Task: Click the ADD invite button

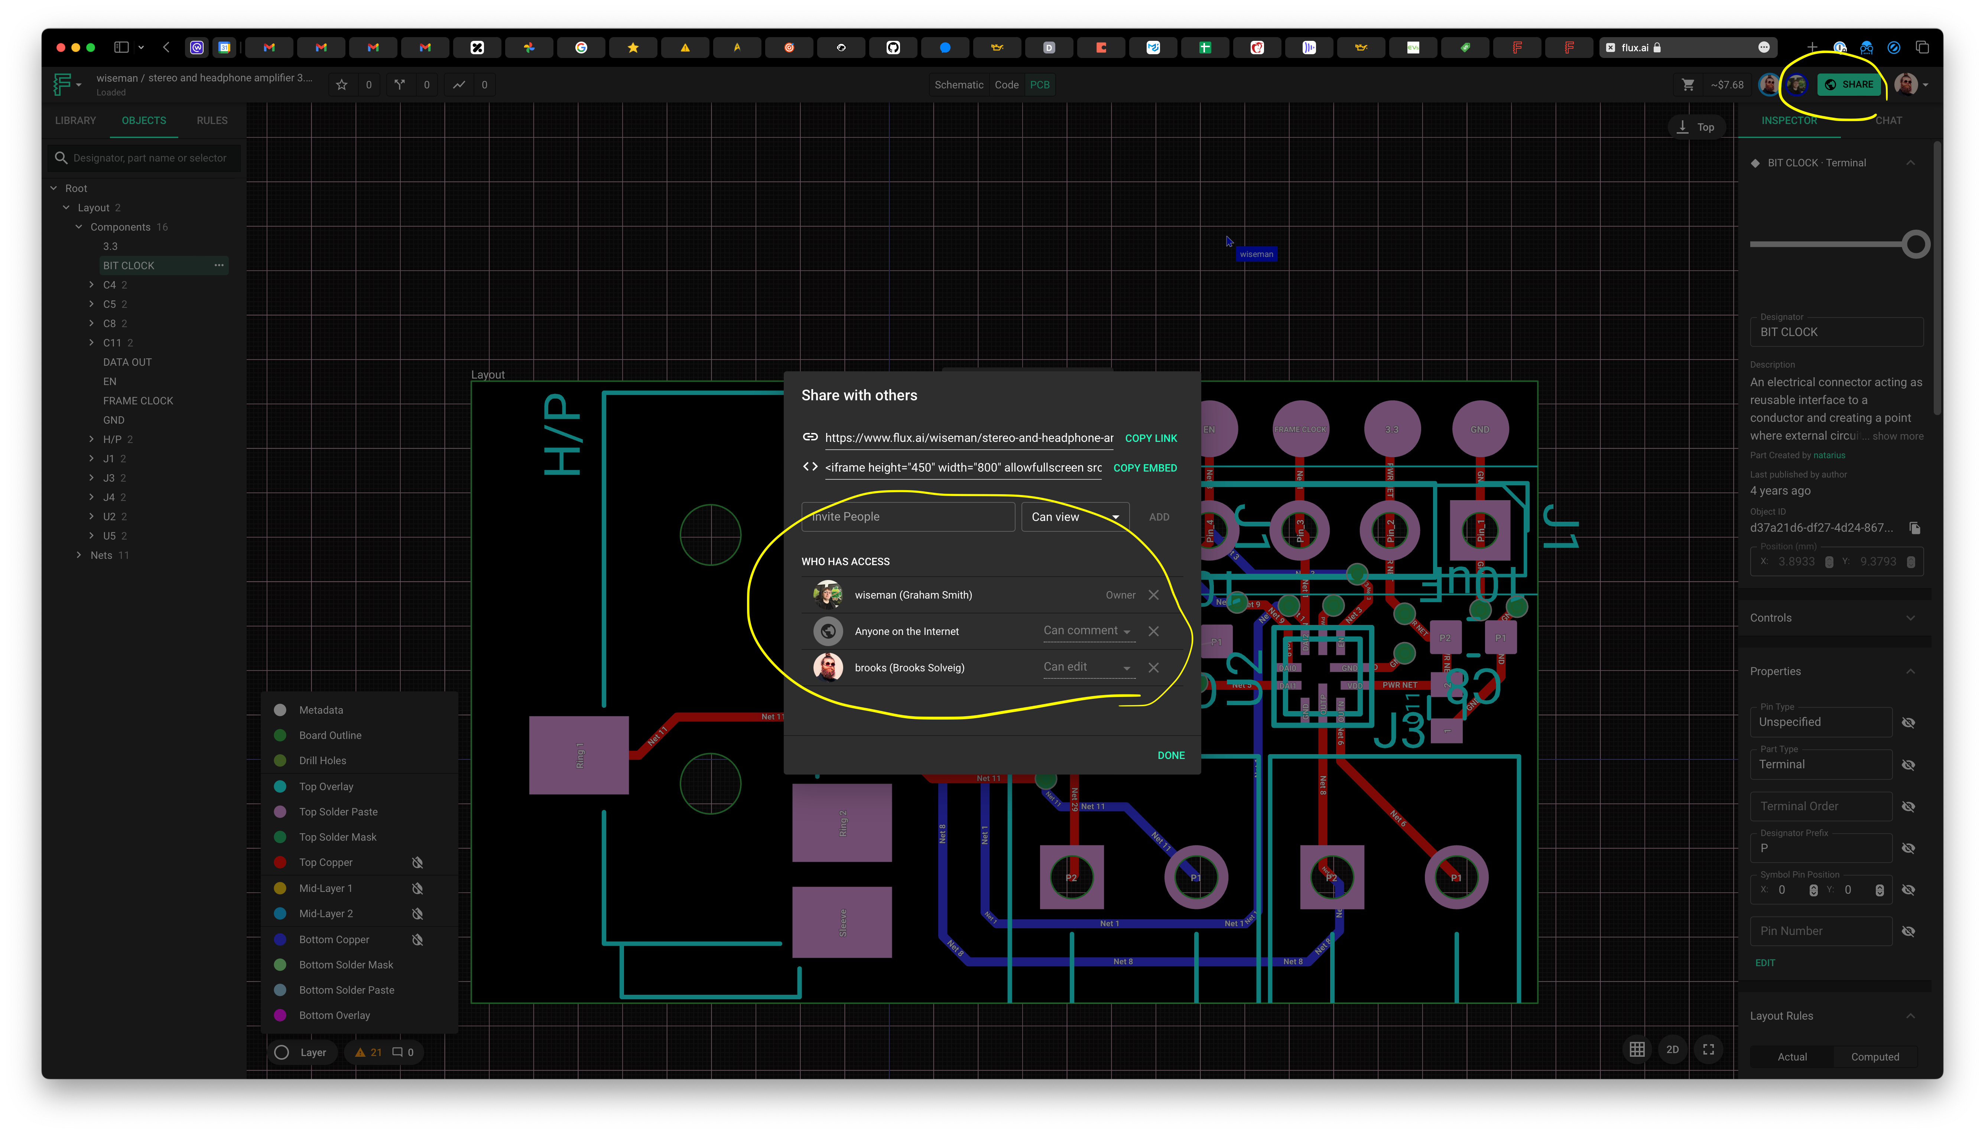Action: (x=1159, y=517)
